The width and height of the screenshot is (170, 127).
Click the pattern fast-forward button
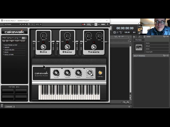pos(7,41)
